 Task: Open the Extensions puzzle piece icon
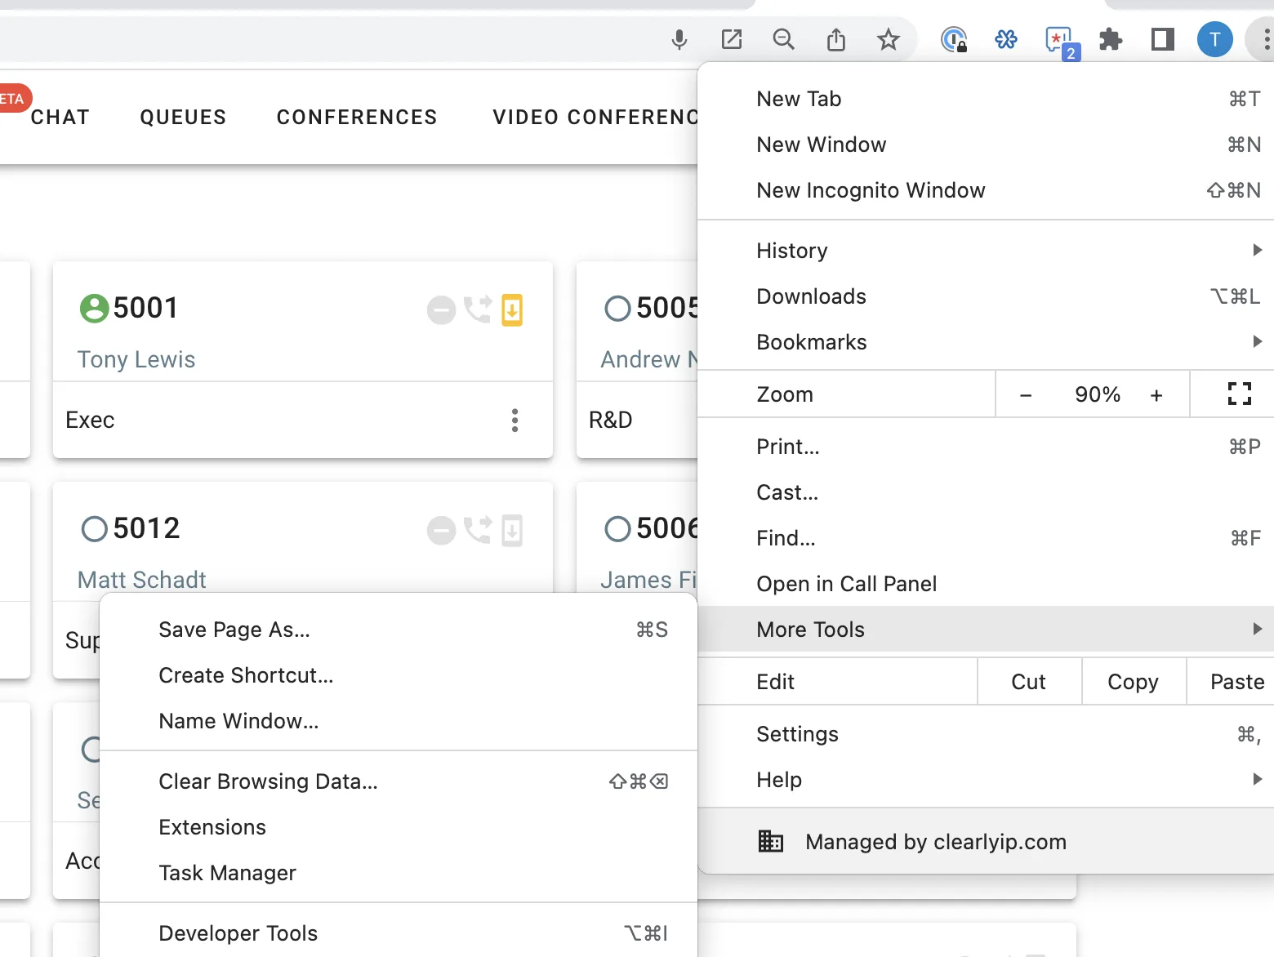pyautogui.click(x=1111, y=39)
